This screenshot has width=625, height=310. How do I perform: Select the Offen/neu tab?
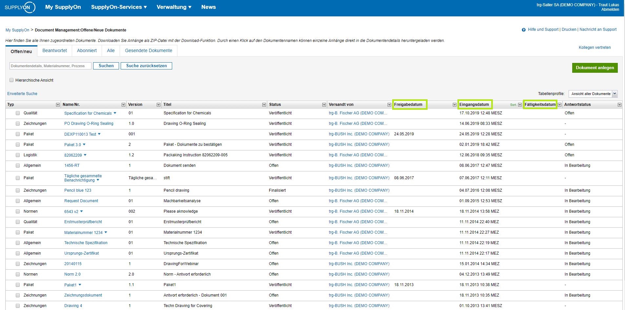click(21, 51)
